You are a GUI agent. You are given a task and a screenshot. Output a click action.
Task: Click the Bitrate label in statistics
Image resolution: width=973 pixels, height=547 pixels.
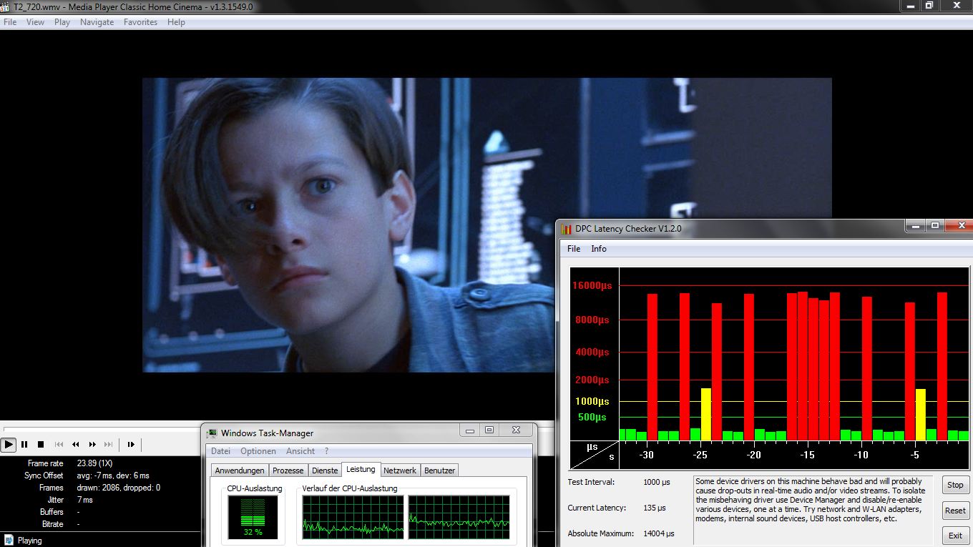click(53, 524)
